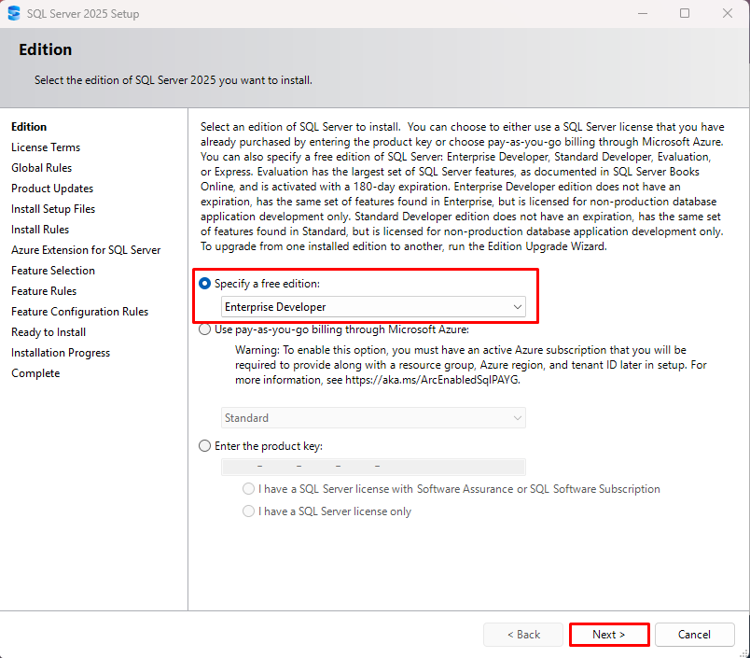Viewport: 750px width, 658px height.
Task: Minimize the SQL Server 2025 Setup window
Action: coord(643,13)
